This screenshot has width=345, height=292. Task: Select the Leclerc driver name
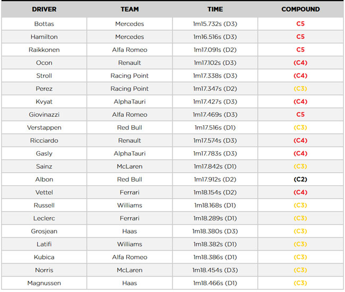44,218
